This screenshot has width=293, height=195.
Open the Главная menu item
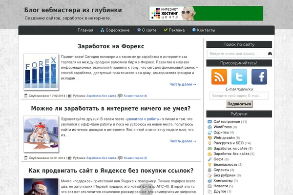[x=85, y=30]
